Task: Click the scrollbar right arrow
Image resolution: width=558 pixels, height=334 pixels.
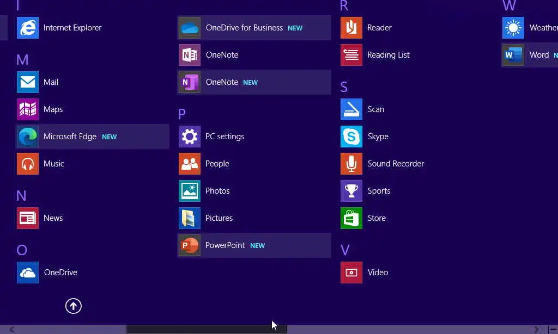Action: tap(536, 330)
